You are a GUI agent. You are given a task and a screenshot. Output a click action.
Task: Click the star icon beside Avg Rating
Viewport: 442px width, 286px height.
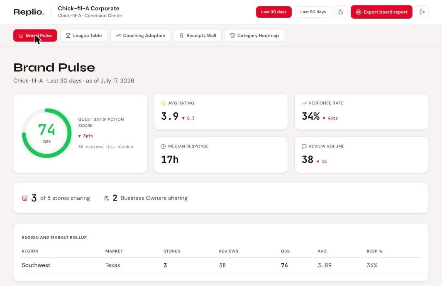(x=163, y=103)
